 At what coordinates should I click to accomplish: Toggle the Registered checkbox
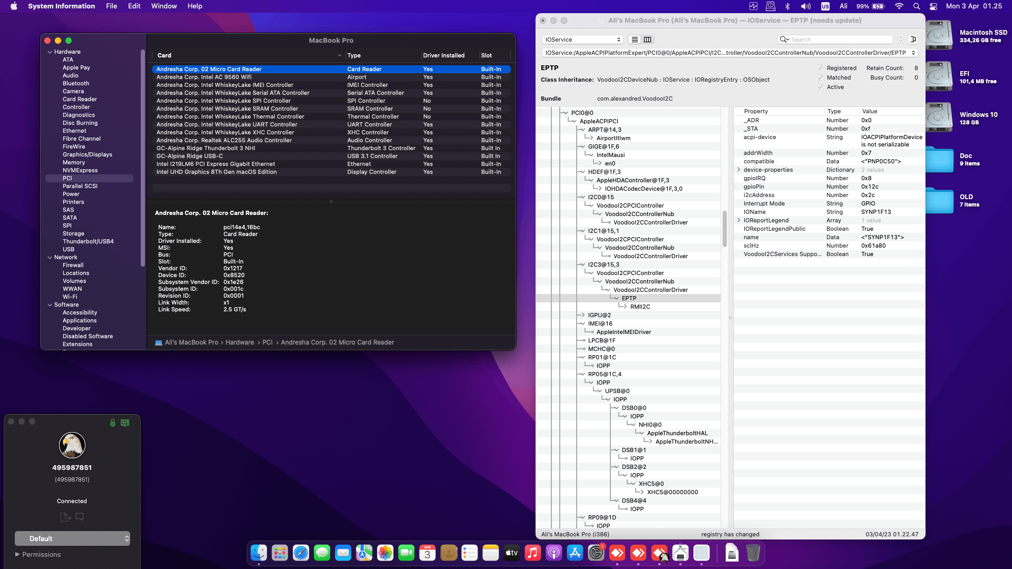[x=820, y=68]
